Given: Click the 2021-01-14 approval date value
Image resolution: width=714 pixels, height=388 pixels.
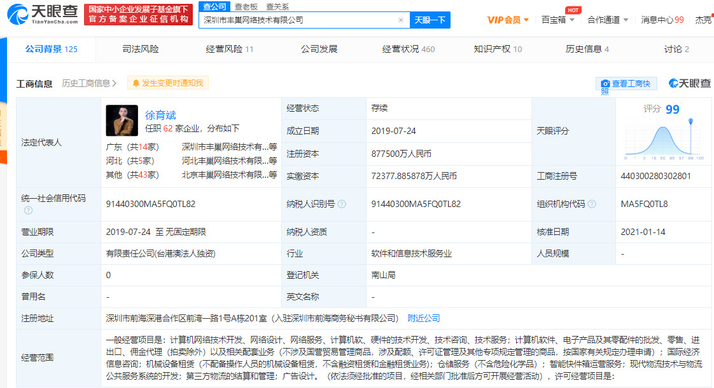Looking at the screenshot, I should click(x=643, y=232).
